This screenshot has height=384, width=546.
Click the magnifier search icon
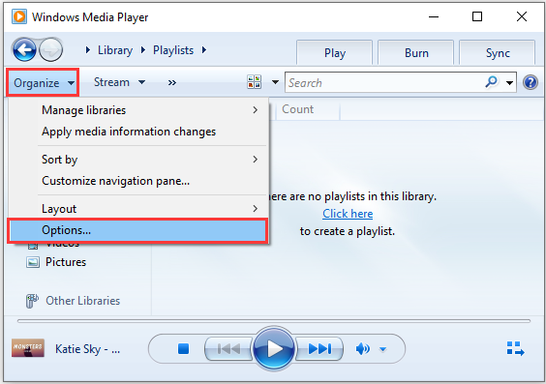[x=492, y=82]
